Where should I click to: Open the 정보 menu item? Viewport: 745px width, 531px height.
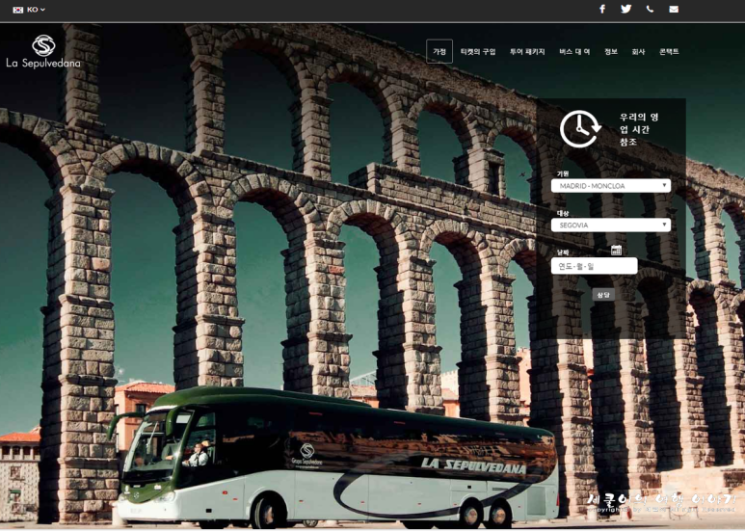610,52
